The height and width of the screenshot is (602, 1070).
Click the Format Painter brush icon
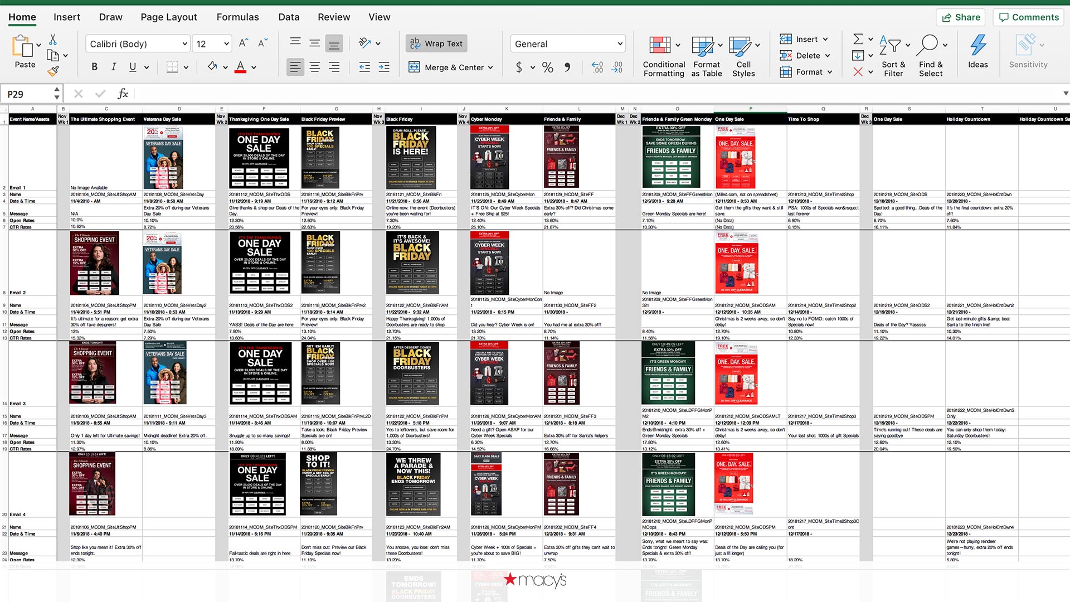coord(53,71)
